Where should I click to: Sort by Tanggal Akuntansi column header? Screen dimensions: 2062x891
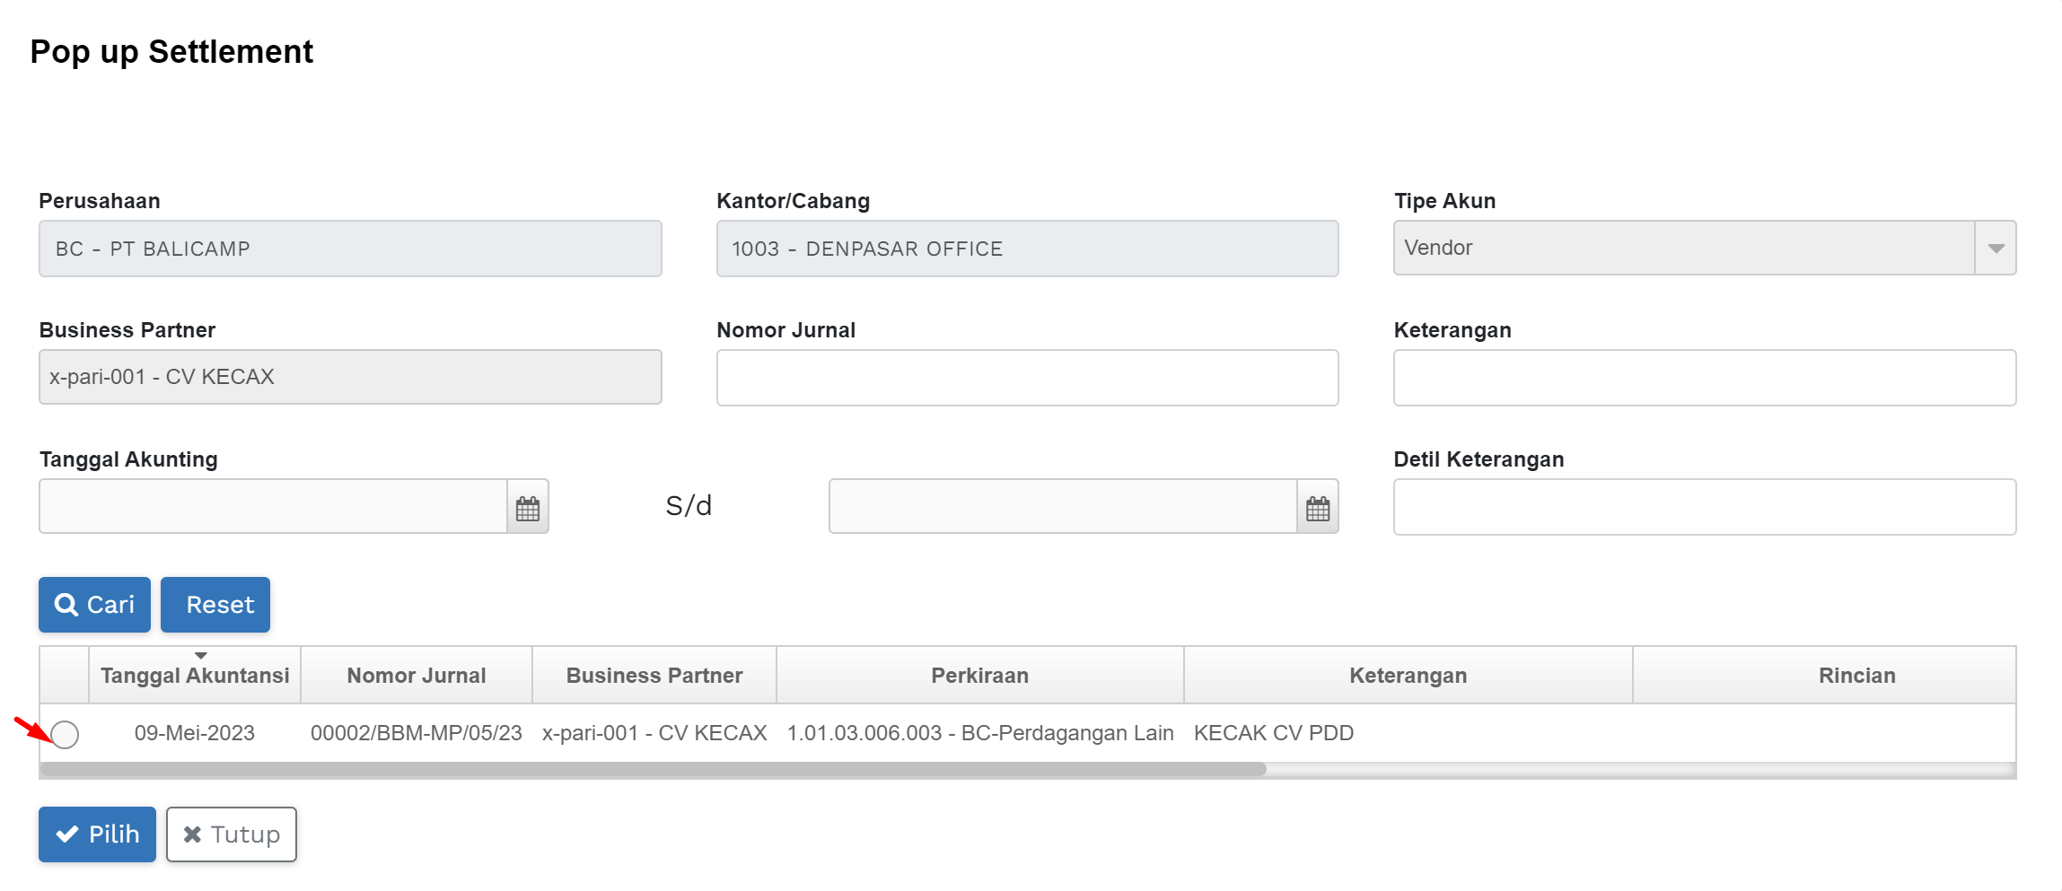tap(195, 676)
